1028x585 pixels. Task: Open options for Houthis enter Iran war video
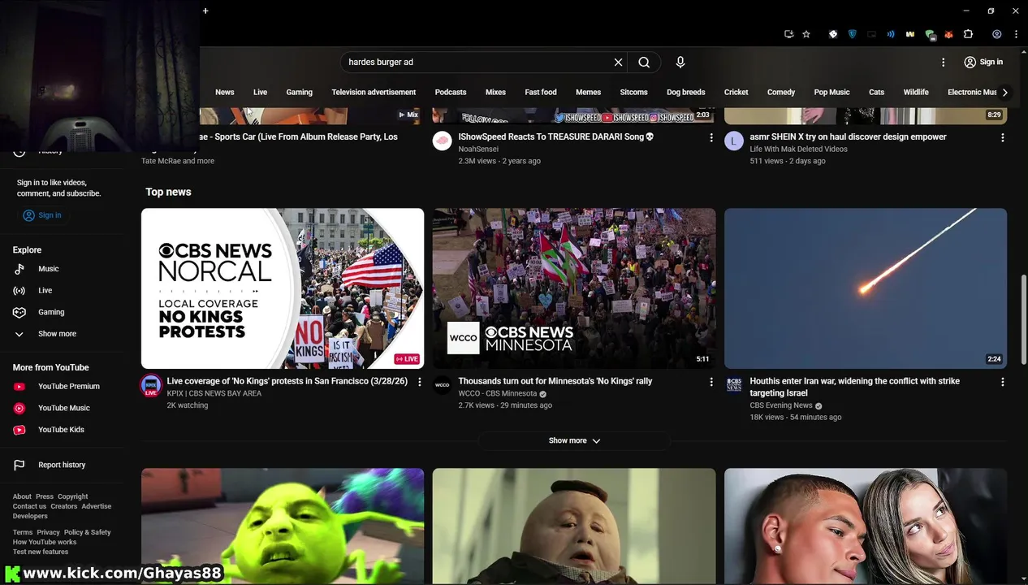(1003, 382)
